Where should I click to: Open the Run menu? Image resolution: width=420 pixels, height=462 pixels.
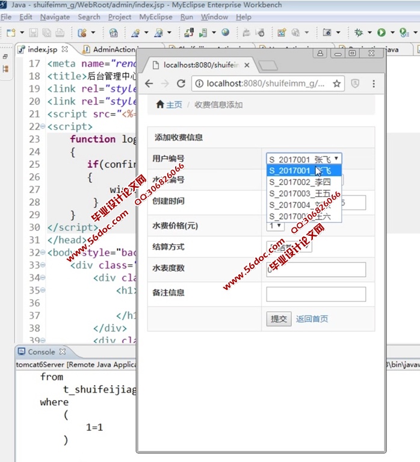point(187,17)
